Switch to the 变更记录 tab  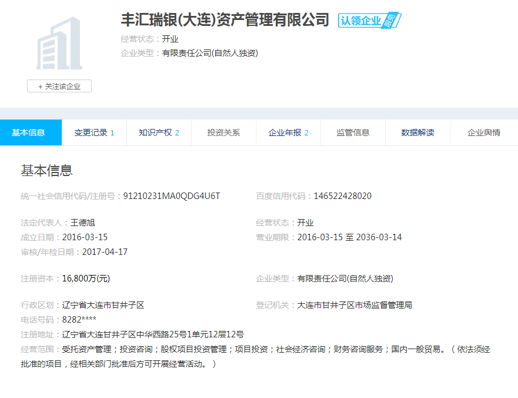coord(94,132)
